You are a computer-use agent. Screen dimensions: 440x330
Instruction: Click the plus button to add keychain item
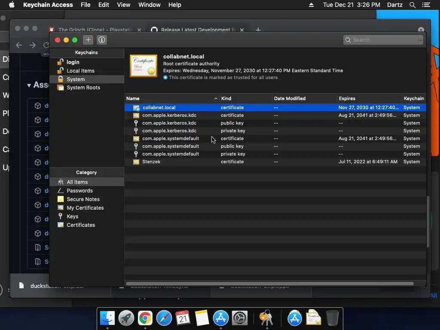(x=88, y=40)
